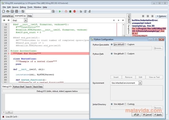Switch to the Exceptions vertical tab
Screen dimensions: 169x120
click(128, 29)
